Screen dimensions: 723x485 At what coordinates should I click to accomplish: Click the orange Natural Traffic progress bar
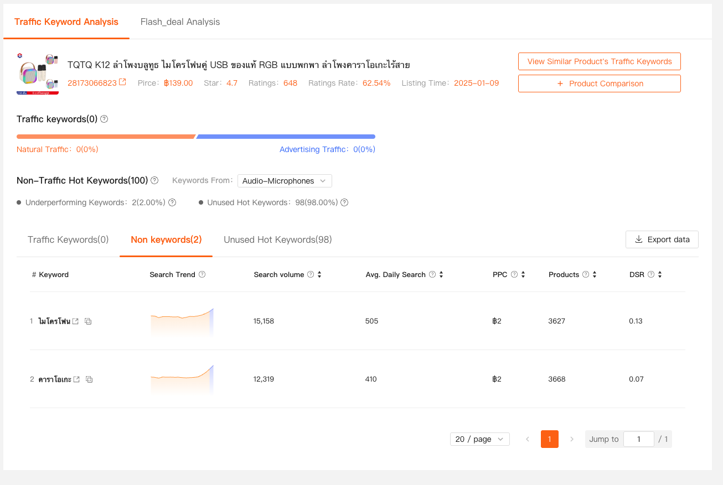tap(105, 137)
